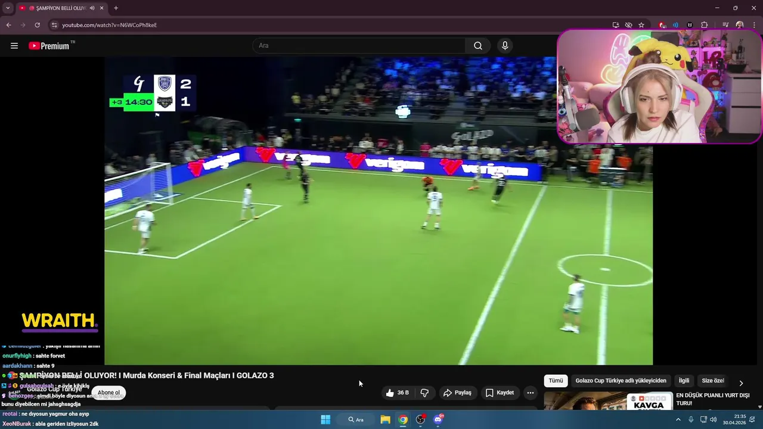The width and height of the screenshot is (763, 429).
Task: Open Chrome tab search dropdown arrow
Action: [8, 8]
